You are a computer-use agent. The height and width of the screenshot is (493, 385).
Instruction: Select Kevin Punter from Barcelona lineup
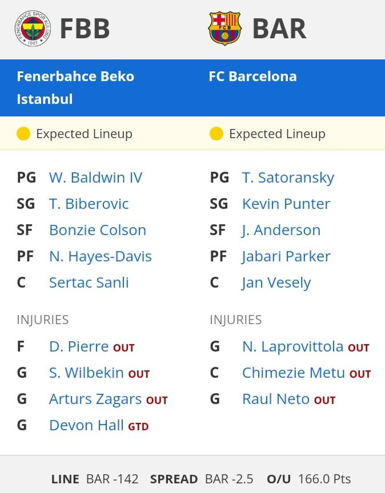[286, 204]
